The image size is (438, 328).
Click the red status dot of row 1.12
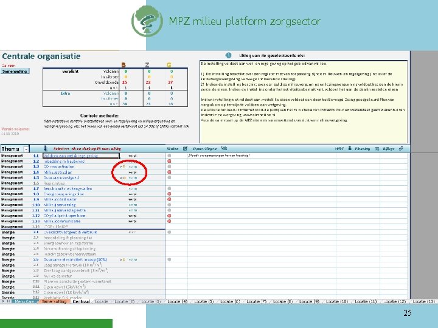[169, 216]
